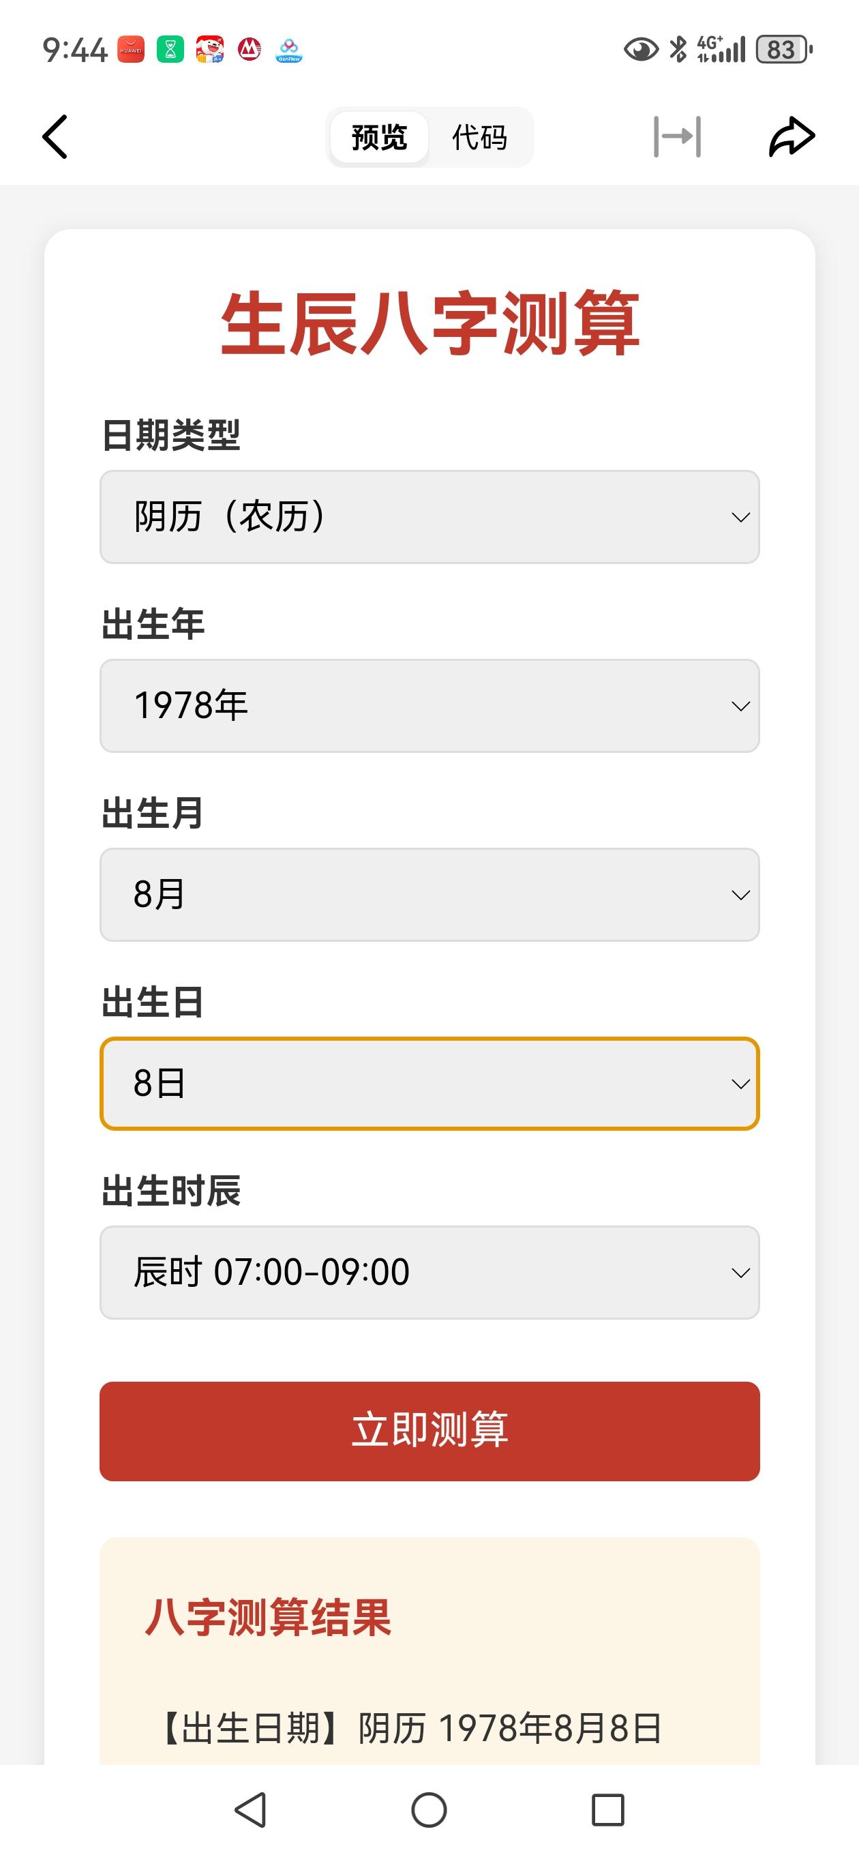Toggle the width expand icon
This screenshot has height=1855, width=859.
[x=677, y=136]
